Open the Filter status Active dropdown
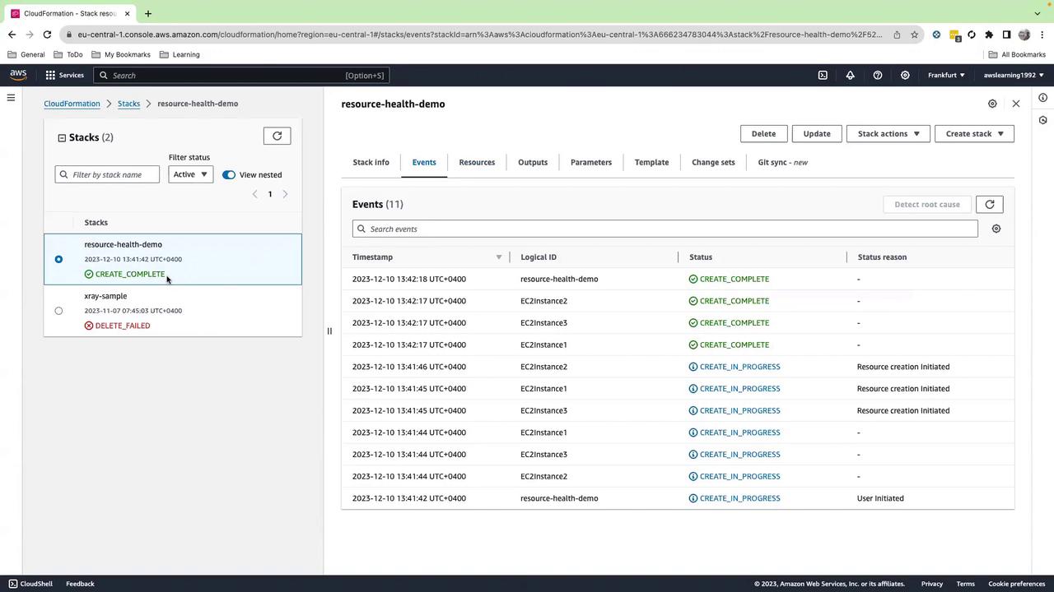1054x592 pixels. point(190,174)
